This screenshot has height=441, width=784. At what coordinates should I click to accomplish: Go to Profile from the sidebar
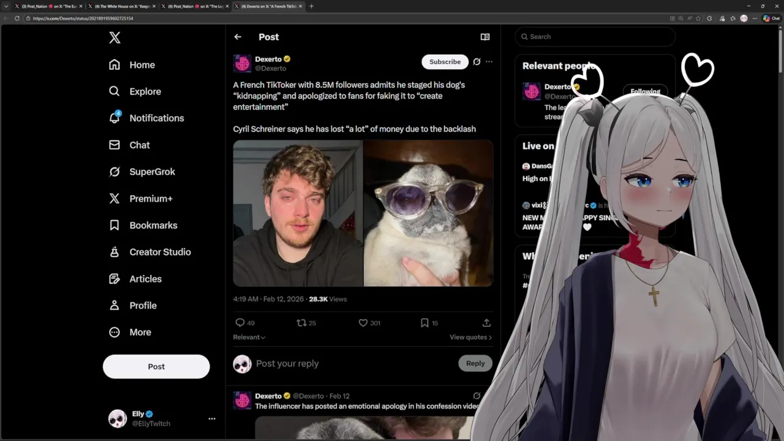[x=132, y=306]
